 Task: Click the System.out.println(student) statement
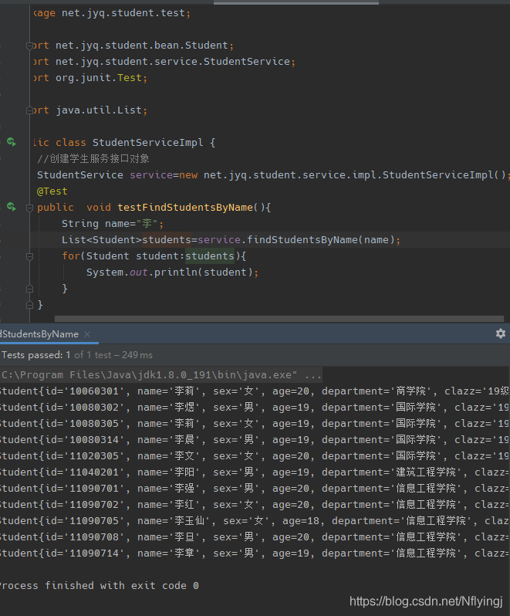point(172,272)
